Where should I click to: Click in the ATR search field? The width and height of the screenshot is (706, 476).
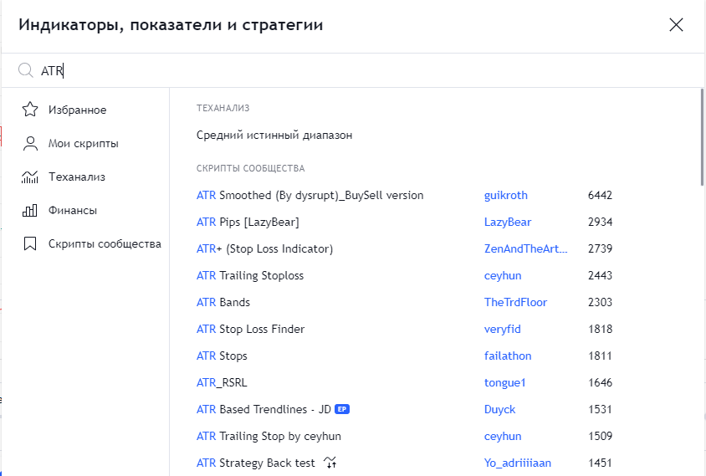(x=335, y=71)
